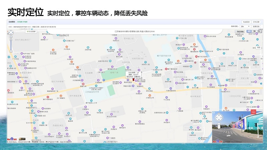Viewport: 267px width, 150px height.
Task: Click the 街景切换 button
Action: point(256,26)
